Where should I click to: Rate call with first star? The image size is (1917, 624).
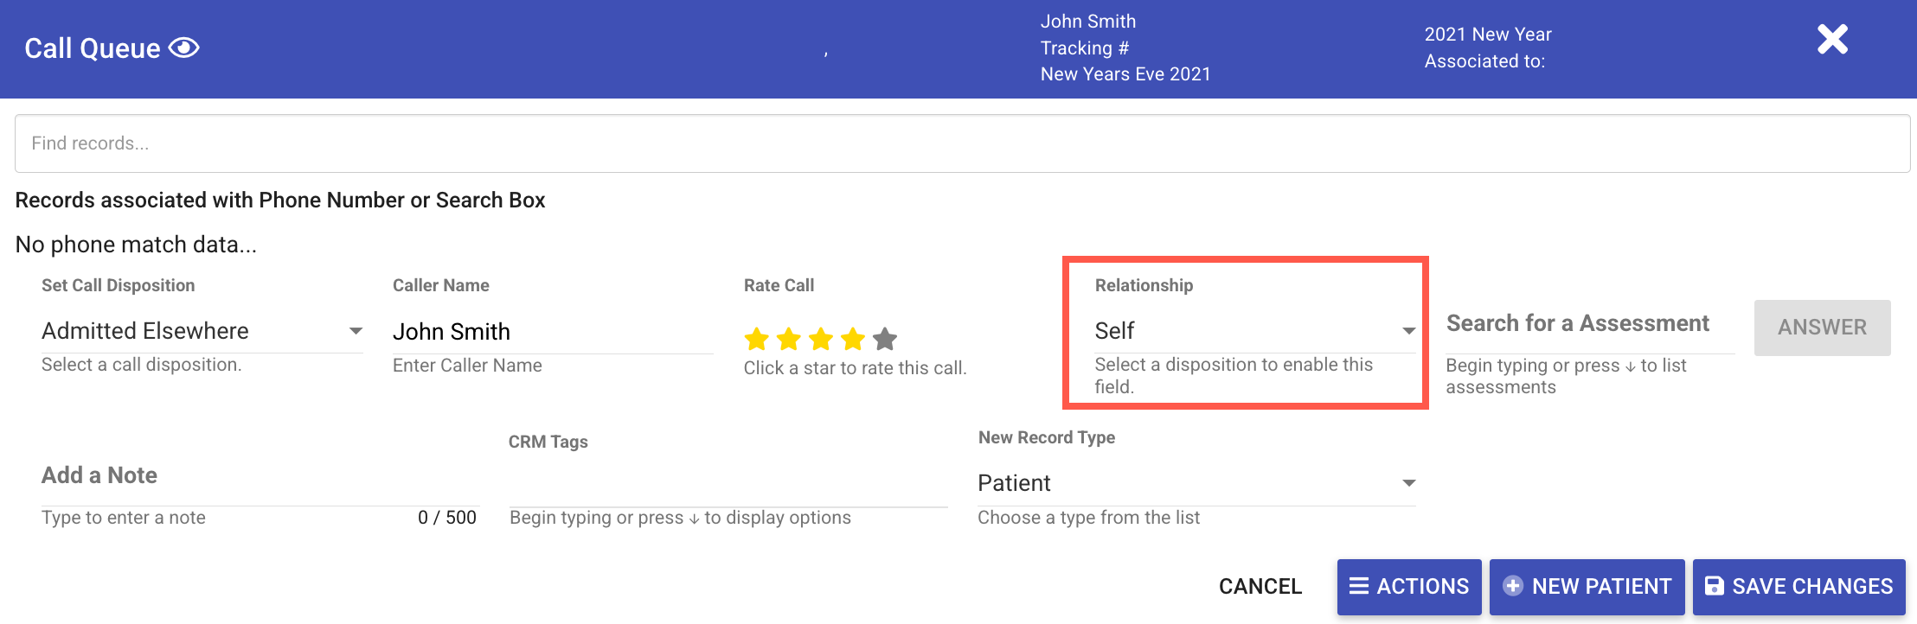pos(757,339)
